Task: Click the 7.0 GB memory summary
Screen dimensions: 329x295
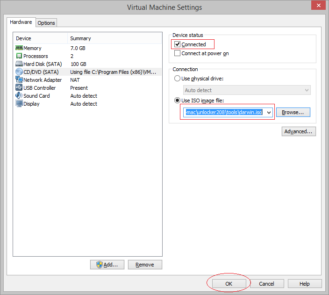Action: point(78,48)
